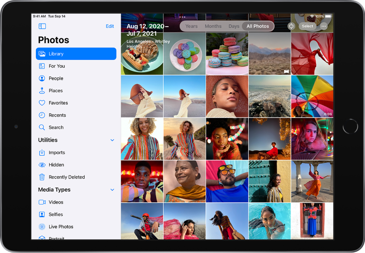Open the Places map view
The width and height of the screenshot is (365, 253).
tap(55, 91)
